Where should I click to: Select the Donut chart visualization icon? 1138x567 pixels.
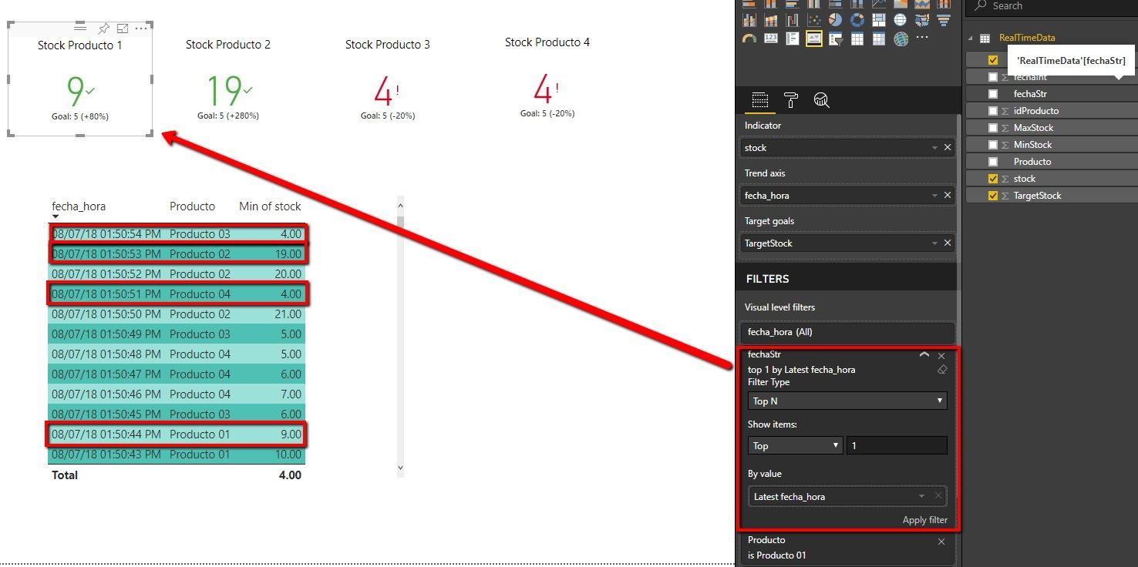click(857, 20)
